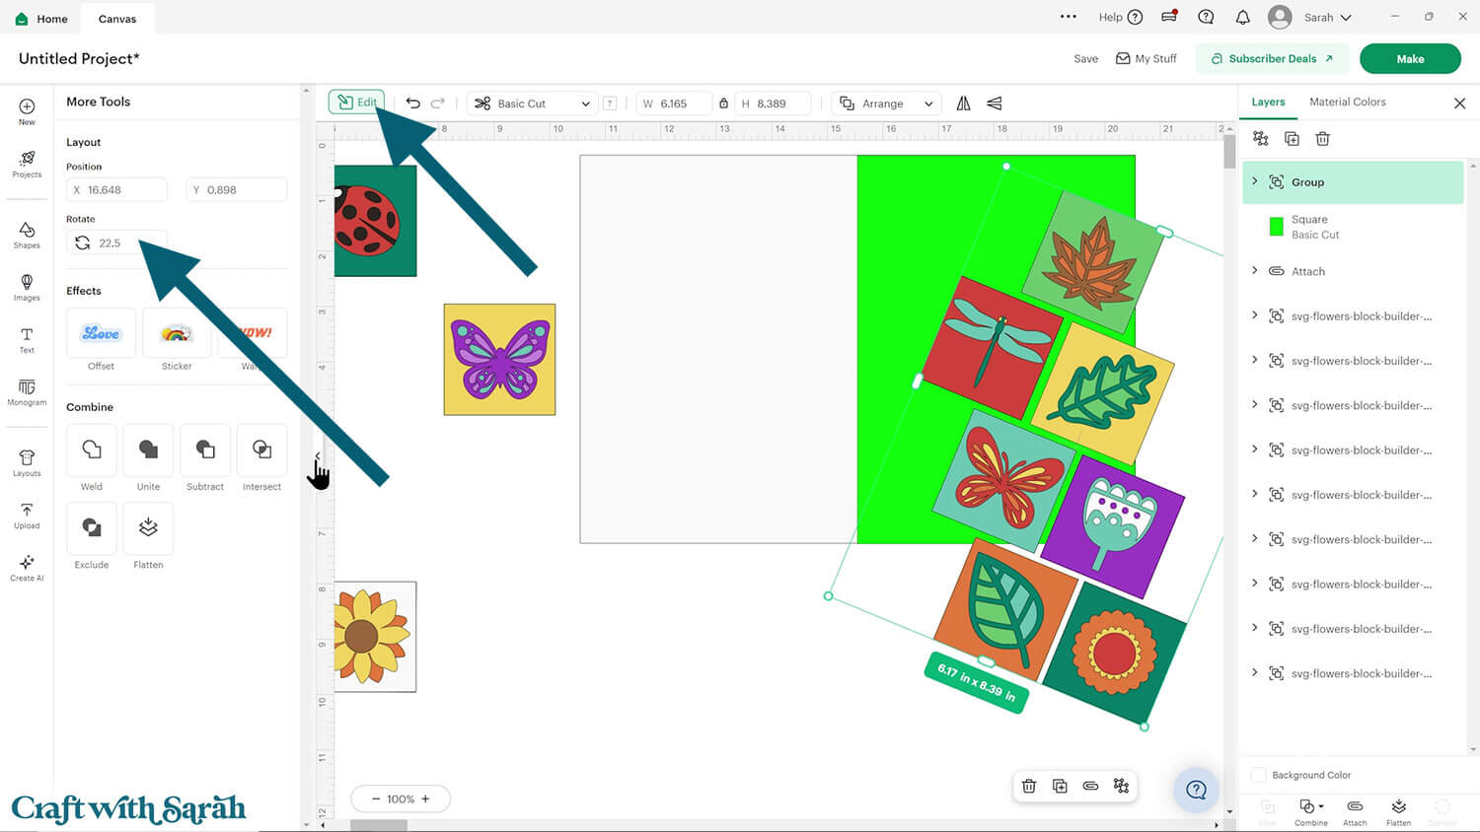Expand the Group layer
The width and height of the screenshot is (1480, 832).
point(1255,181)
